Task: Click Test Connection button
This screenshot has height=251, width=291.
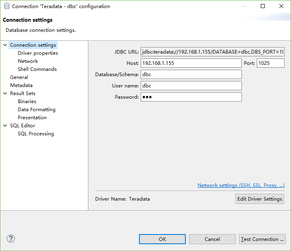Action: pyautogui.click(x=262, y=239)
